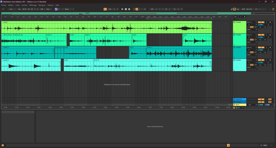Toggle the automation mode icon at bottom
Screen dimensions: 276x148
[234, 108]
